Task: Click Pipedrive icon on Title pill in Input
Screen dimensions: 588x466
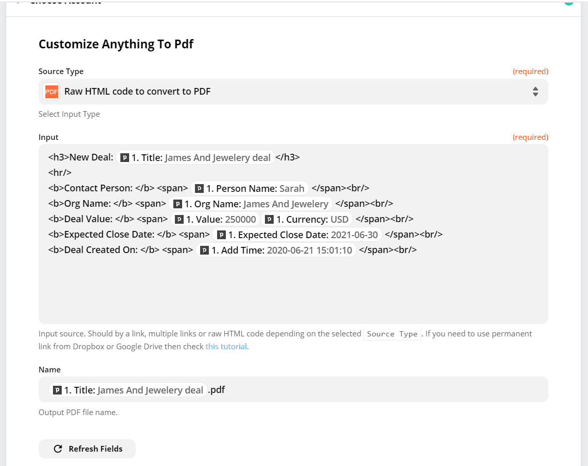Action: (x=124, y=158)
